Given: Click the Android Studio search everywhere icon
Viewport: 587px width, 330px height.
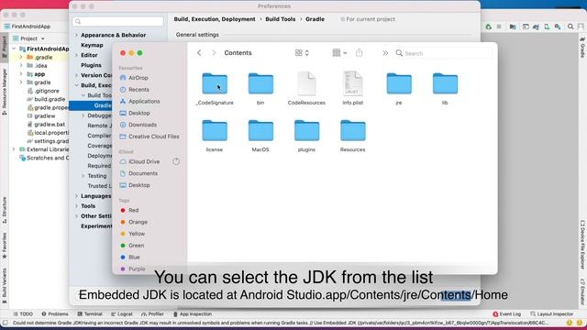Looking at the screenshot, I should click(x=570, y=27).
